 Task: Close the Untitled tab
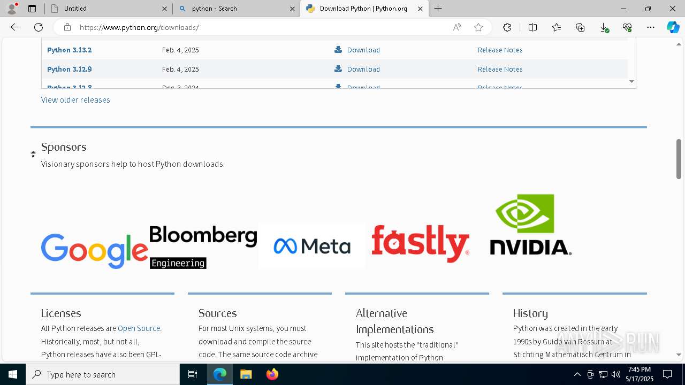click(x=164, y=9)
